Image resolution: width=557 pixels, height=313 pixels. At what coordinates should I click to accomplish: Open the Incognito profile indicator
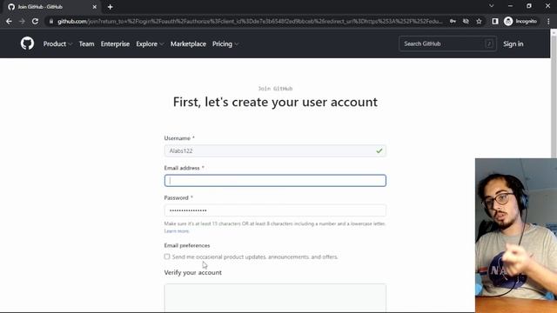coord(520,21)
